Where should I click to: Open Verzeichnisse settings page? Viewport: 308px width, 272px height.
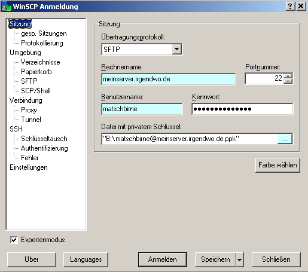[x=41, y=62]
